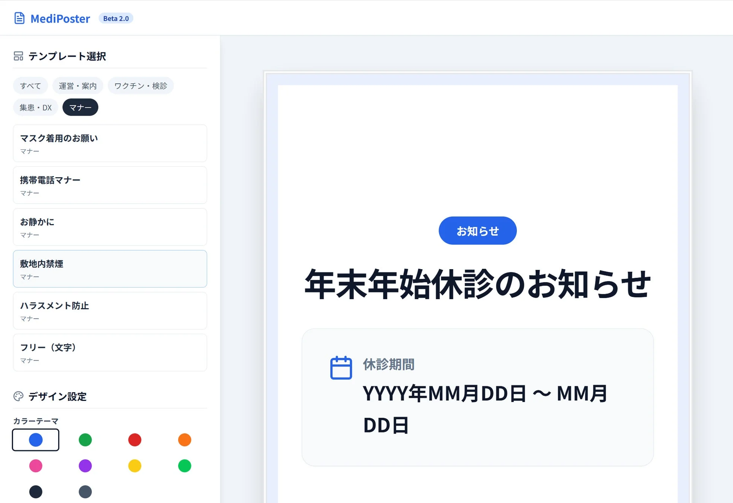The height and width of the screenshot is (503, 733).
Task: Choose the 集患・DX category chip
Action: (36, 107)
